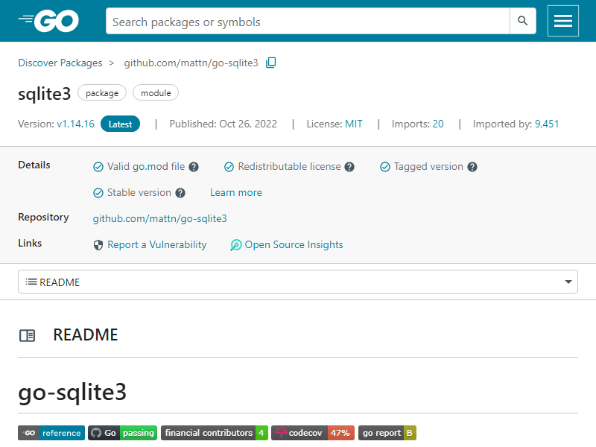Focus the Search packages or symbols field
This screenshot has width=596, height=447.
[308, 21]
